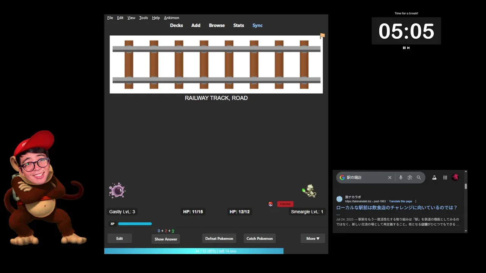Click the 05:05 timer display

406,31
